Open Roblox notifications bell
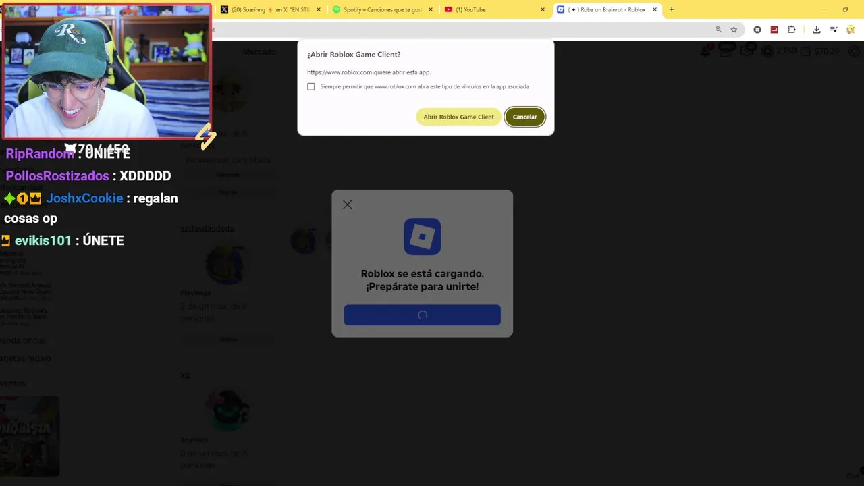The width and height of the screenshot is (864, 486). pyautogui.click(x=706, y=51)
